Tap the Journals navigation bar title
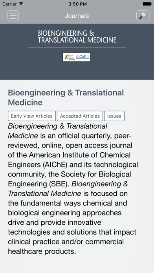Viewport: 154px width, 273px height. (x=77, y=16)
